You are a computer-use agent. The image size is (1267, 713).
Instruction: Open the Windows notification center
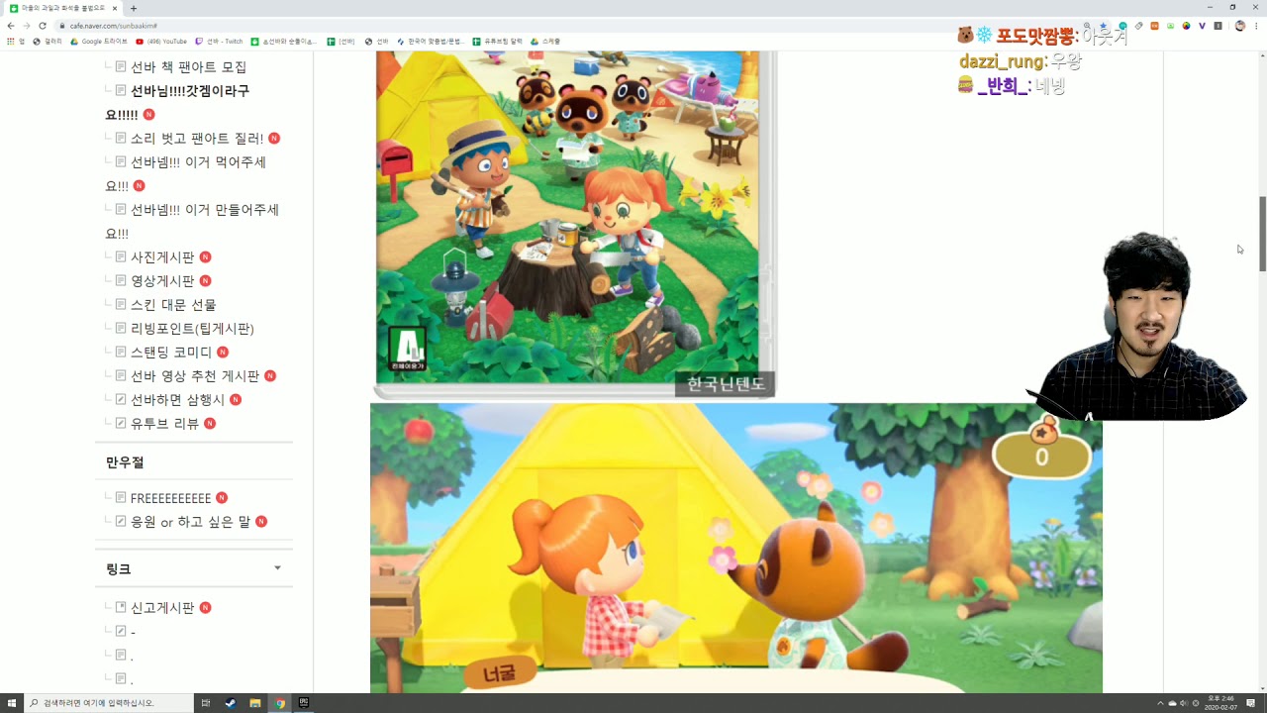point(1251,703)
